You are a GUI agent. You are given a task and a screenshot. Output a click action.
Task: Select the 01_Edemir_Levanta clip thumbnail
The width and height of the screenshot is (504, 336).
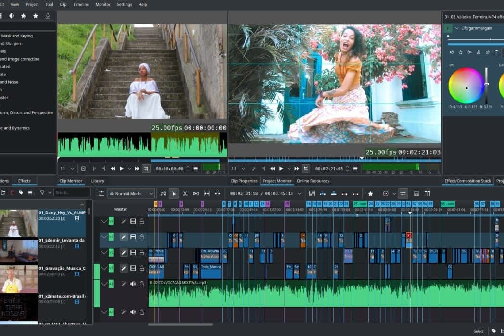point(18,251)
